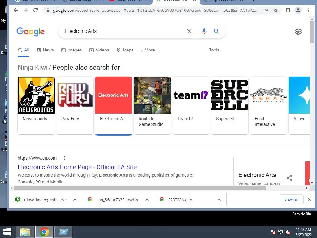The image size is (317, 238).
Task: Open options menu beside ea.com result
Action: (x=64, y=158)
